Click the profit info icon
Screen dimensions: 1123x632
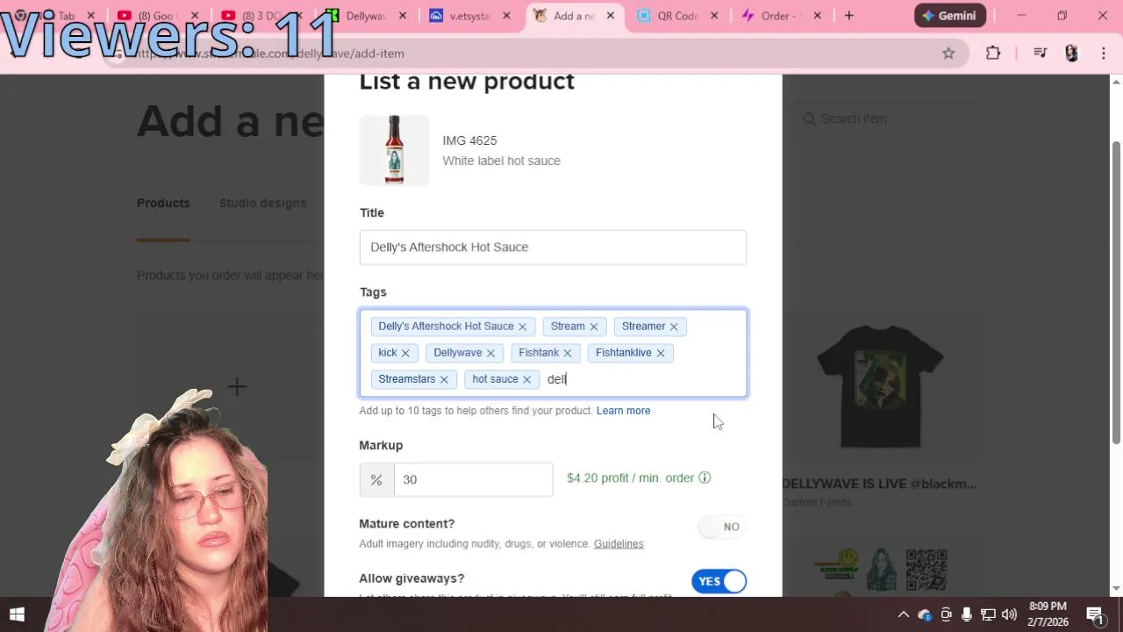pos(705,478)
